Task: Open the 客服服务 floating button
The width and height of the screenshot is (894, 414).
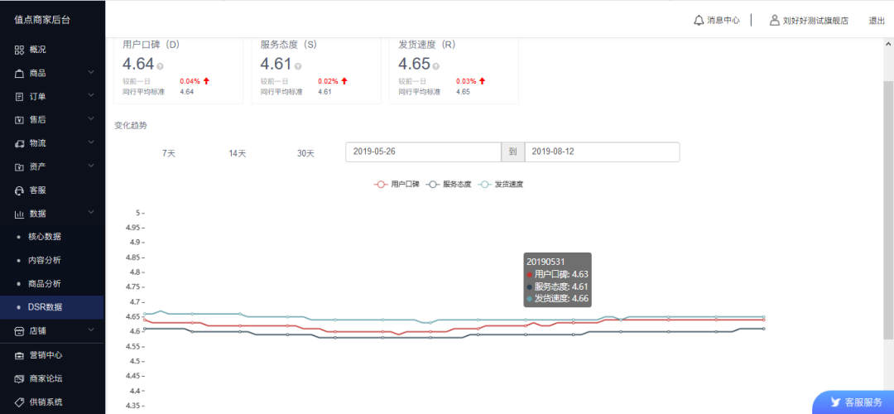Action: (x=853, y=402)
